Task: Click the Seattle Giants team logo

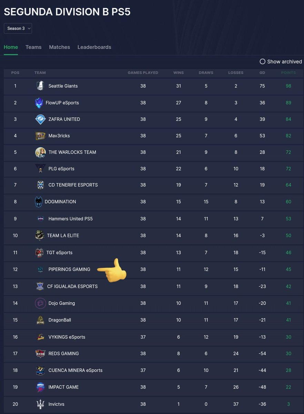Action: tap(40, 86)
